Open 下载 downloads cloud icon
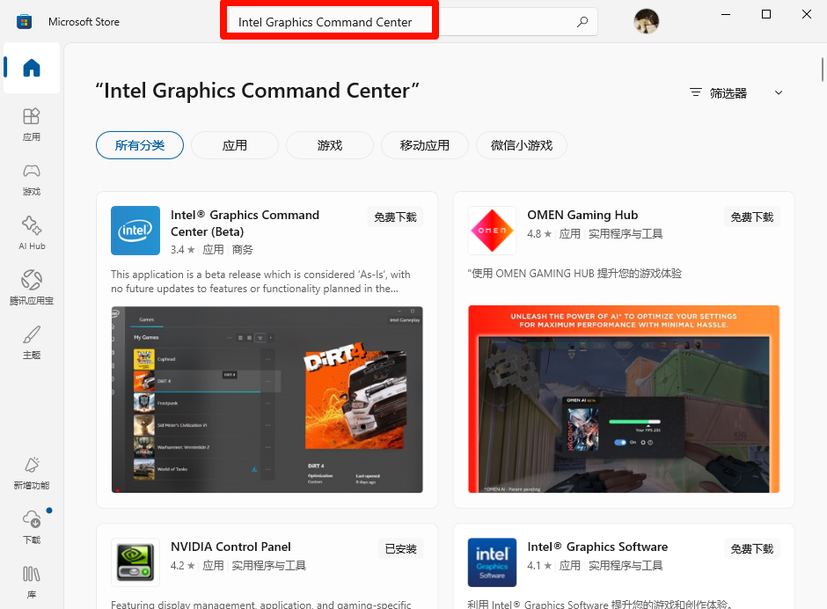This screenshot has width=827, height=609. point(32,526)
